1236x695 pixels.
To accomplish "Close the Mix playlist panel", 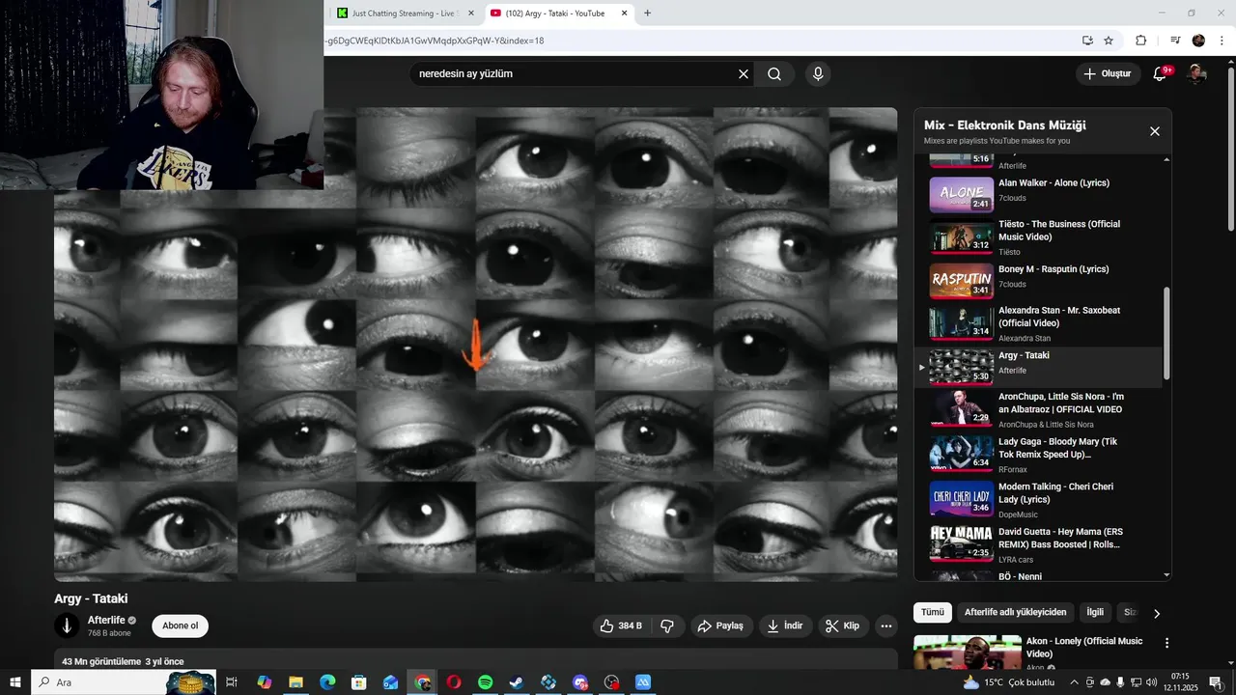I will (x=1154, y=131).
